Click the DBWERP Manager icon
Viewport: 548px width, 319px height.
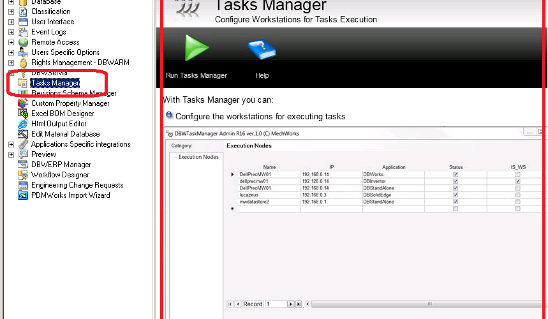[23, 165]
